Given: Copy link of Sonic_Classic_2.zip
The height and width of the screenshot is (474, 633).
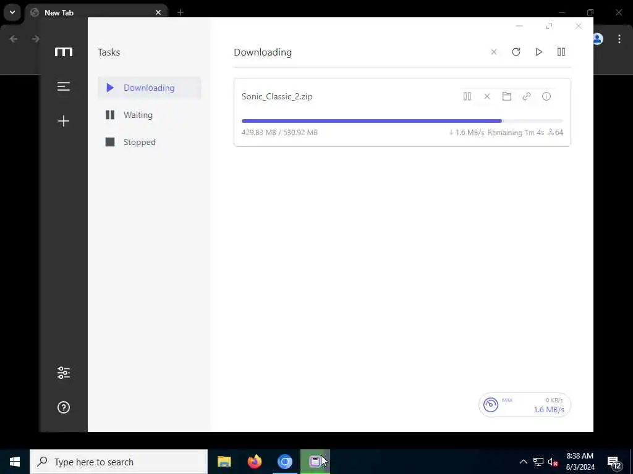Looking at the screenshot, I should 527,96.
